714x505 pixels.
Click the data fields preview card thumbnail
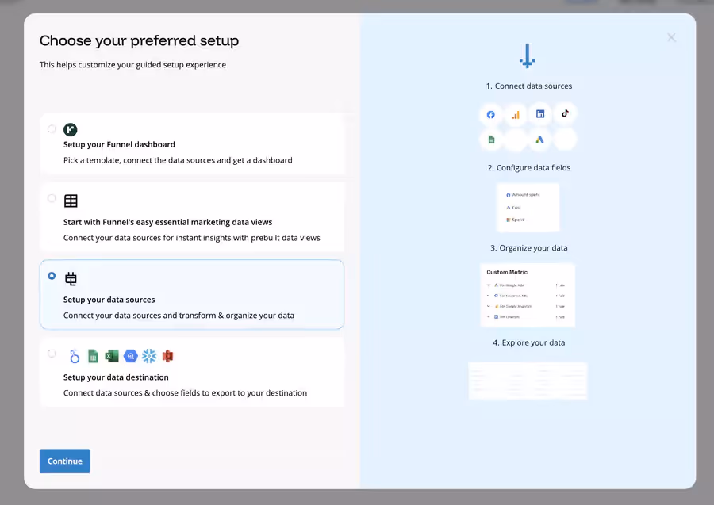(x=528, y=208)
